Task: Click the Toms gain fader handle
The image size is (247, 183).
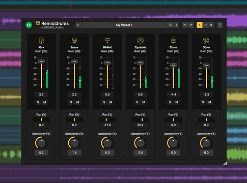Action: 173,65
